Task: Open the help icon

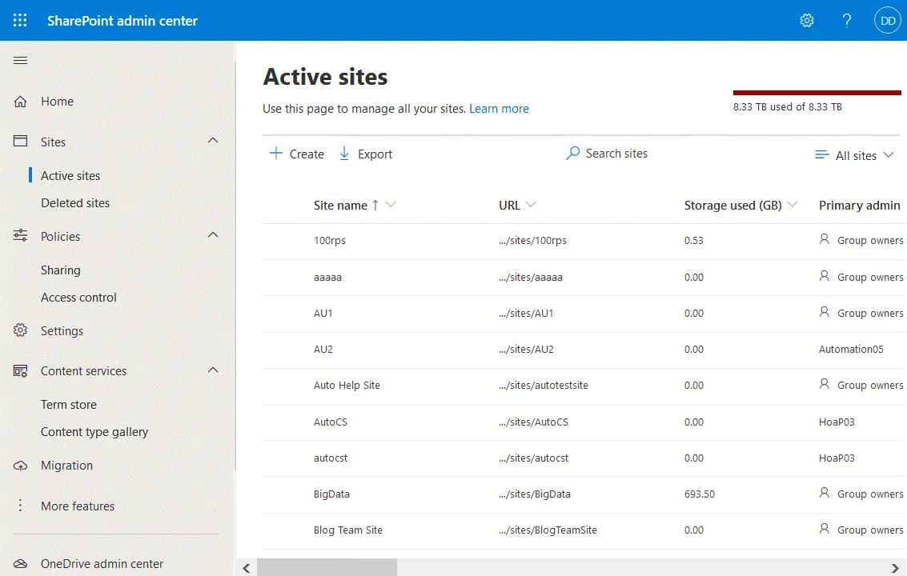Action: pyautogui.click(x=846, y=20)
